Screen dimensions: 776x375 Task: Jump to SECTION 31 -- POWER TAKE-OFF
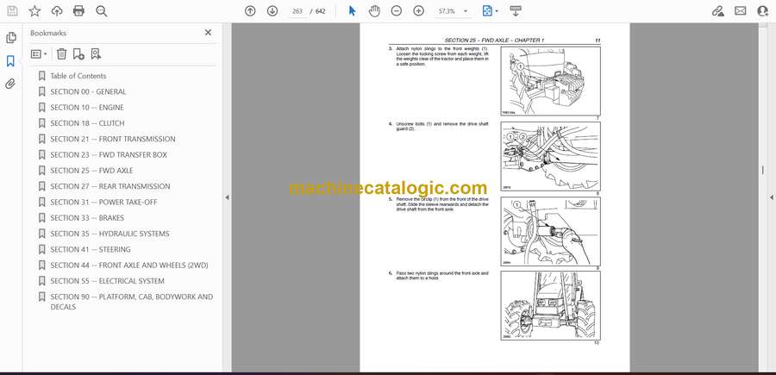click(103, 203)
